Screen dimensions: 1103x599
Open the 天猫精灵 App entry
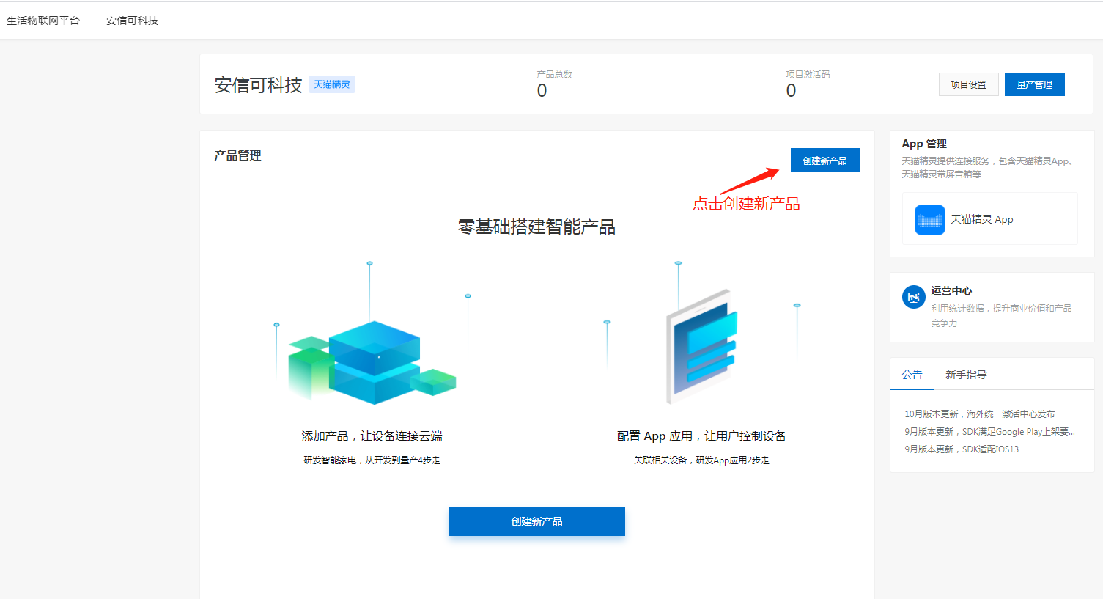click(x=990, y=218)
